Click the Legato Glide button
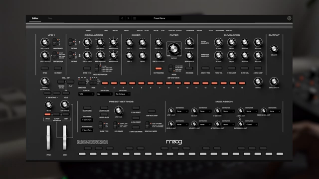This screenshot has height=179, width=319. click(104, 108)
